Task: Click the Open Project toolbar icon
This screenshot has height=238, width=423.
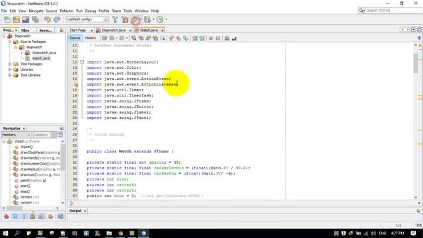Action: point(26,19)
